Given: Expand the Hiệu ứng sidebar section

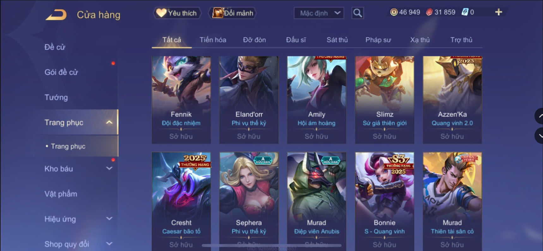Looking at the screenshot, I should click(x=109, y=219).
